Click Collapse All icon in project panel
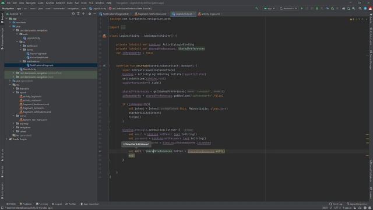Screen dimensions: 373x210 tap(83, 14)
